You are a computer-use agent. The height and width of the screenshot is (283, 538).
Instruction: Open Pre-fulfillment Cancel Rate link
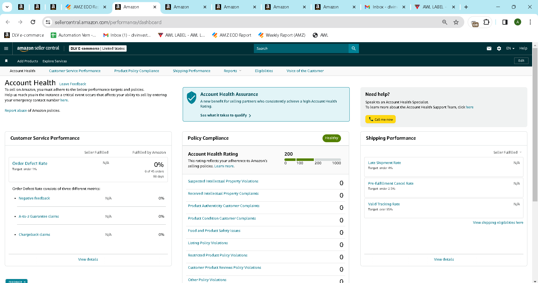pos(391,184)
